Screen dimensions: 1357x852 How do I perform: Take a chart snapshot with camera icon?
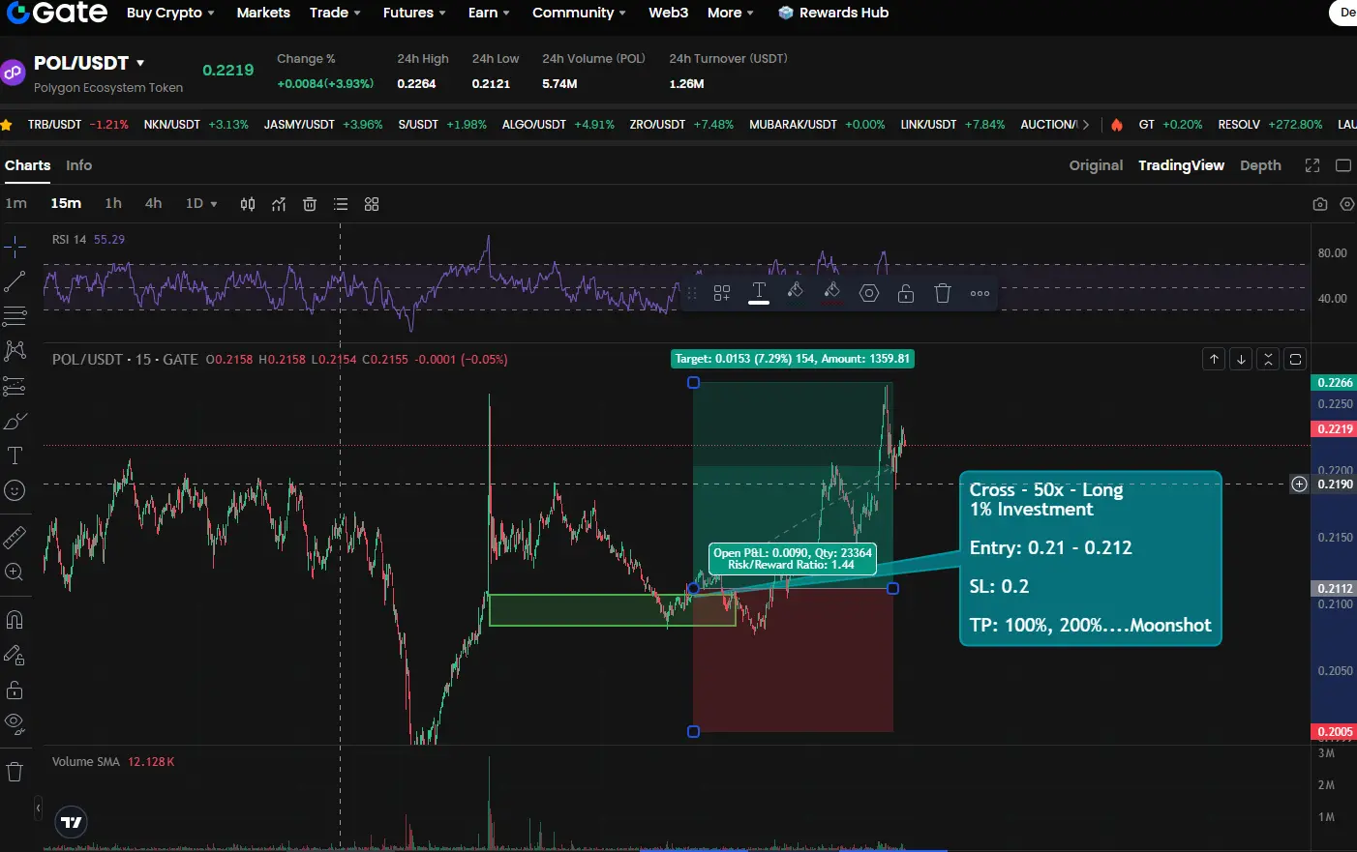tap(1320, 204)
